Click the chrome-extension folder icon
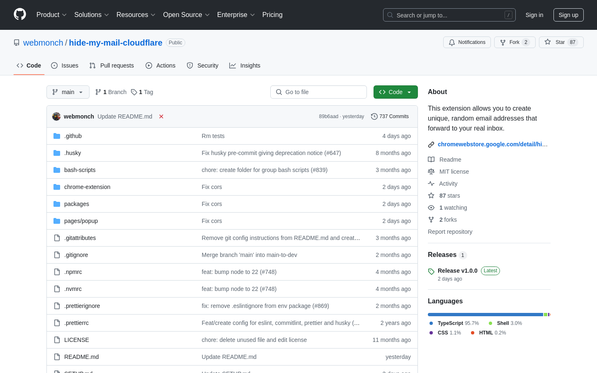 pos(57,187)
